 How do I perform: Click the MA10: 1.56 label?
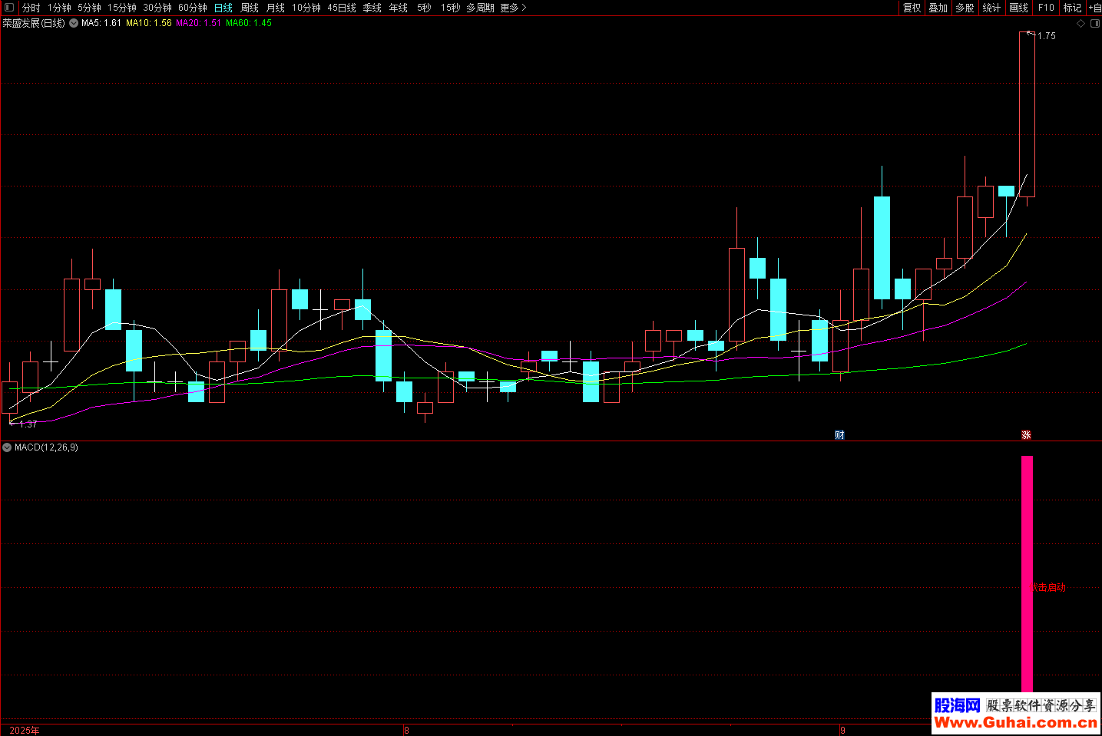[x=149, y=24]
